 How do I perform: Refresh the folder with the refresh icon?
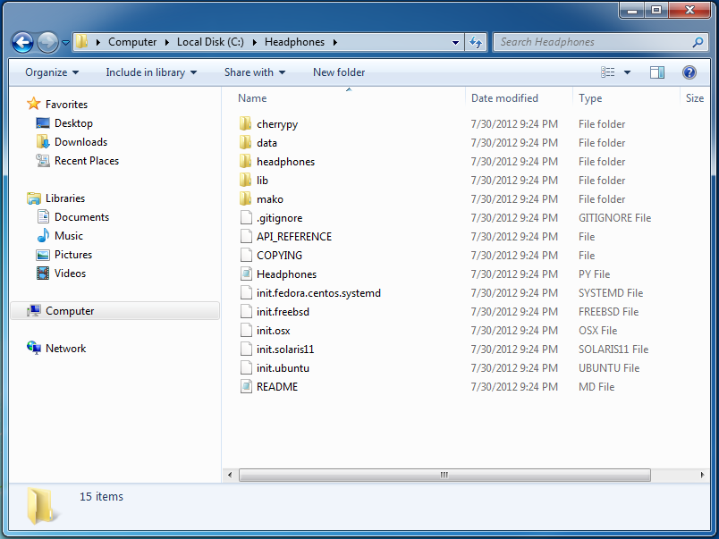tap(476, 43)
